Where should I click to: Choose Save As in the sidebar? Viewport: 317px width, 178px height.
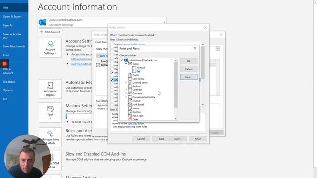click(x=14, y=25)
